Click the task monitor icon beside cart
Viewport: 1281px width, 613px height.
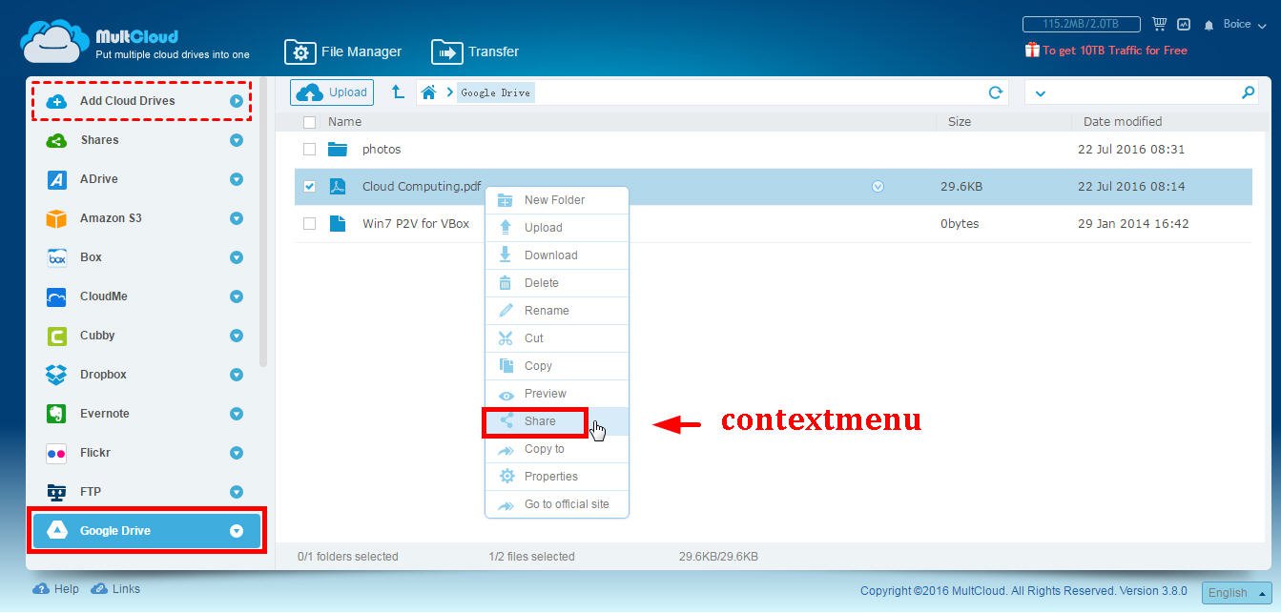(1184, 24)
